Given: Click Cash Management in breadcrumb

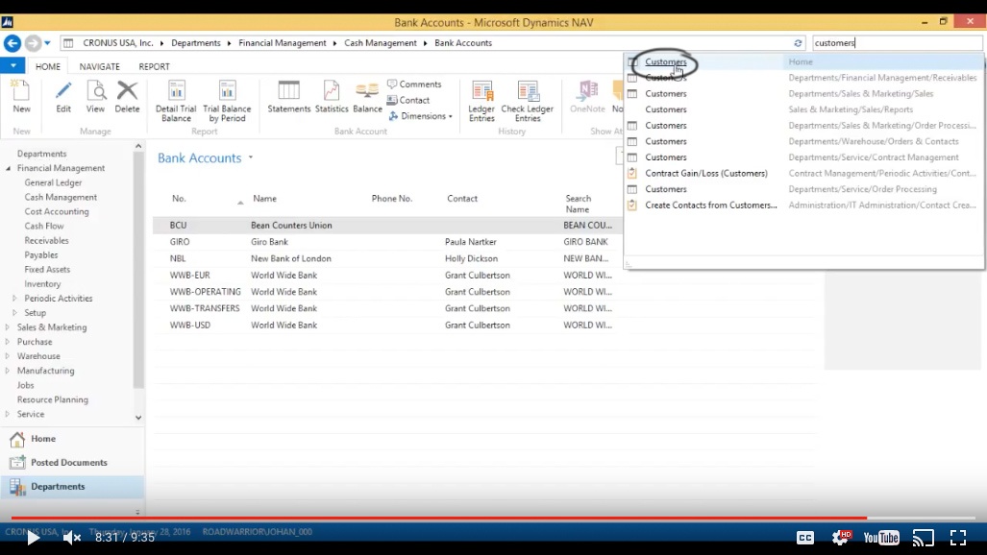Looking at the screenshot, I should pos(381,43).
